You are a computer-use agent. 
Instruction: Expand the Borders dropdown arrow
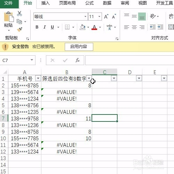click(x=73, y=27)
